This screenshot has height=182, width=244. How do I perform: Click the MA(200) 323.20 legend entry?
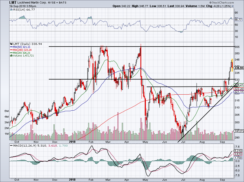pyautogui.click(x=22, y=50)
